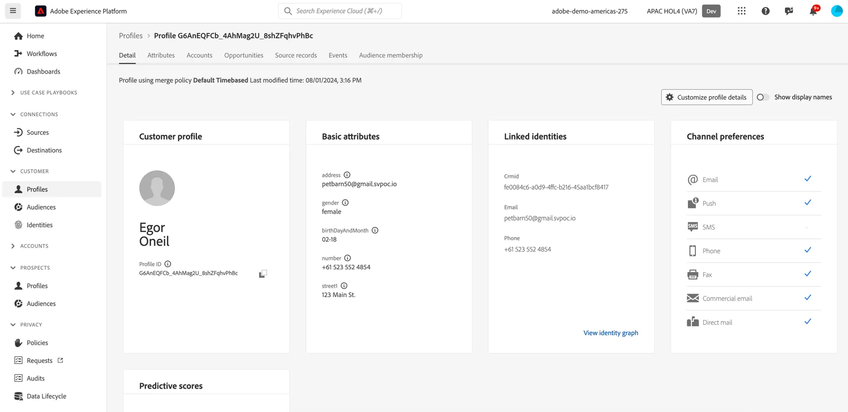Open the Audience membership tab

391,55
